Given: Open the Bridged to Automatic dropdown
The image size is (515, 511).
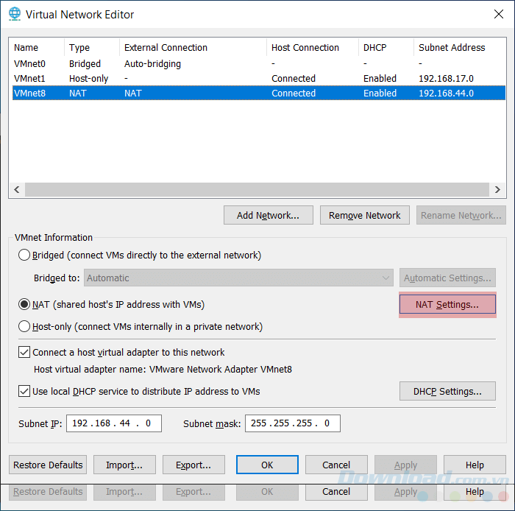Looking at the screenshot, I should (x=238, y=278).
